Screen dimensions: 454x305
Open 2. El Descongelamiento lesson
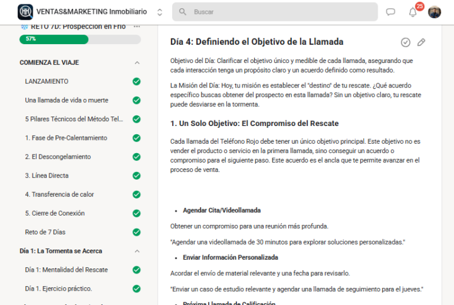tap(58, 157)
